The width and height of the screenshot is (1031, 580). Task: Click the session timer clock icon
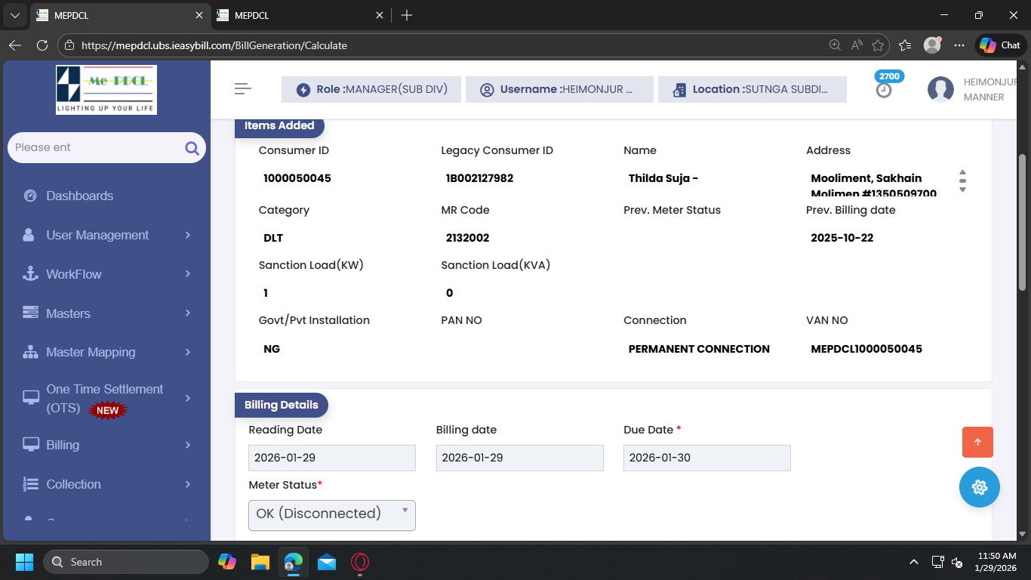click(x=884, y=91)
